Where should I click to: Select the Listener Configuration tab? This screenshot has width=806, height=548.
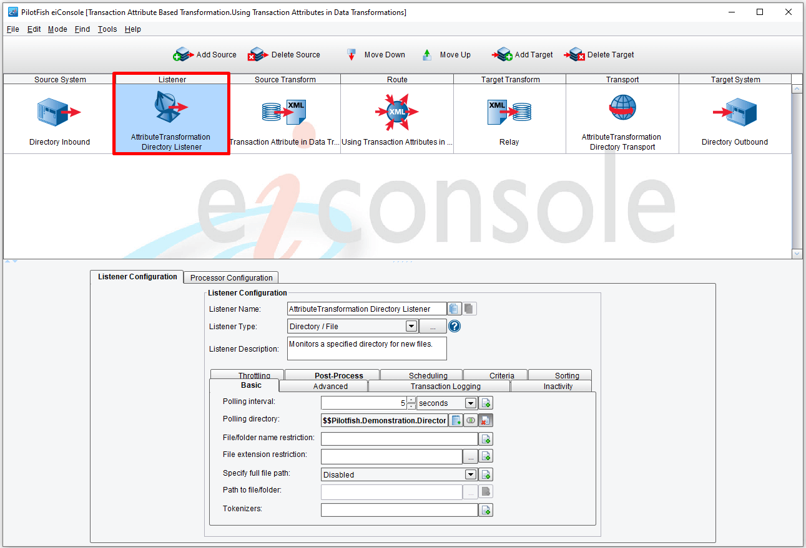coord(137,277)
